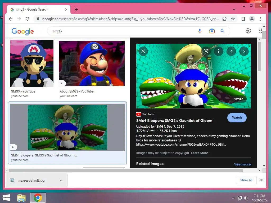Open the About SMG3 - YouTube thumbnail
Image resolution: width=271 pixels, height=203 pixels.
tap(92, 63)
